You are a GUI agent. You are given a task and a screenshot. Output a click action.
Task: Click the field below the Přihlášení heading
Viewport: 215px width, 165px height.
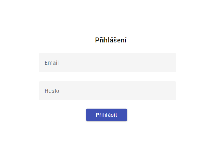click(x=107, y=63)
